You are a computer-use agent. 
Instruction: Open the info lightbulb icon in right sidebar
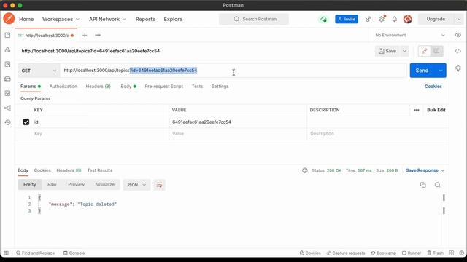click(x=458, y=68)
